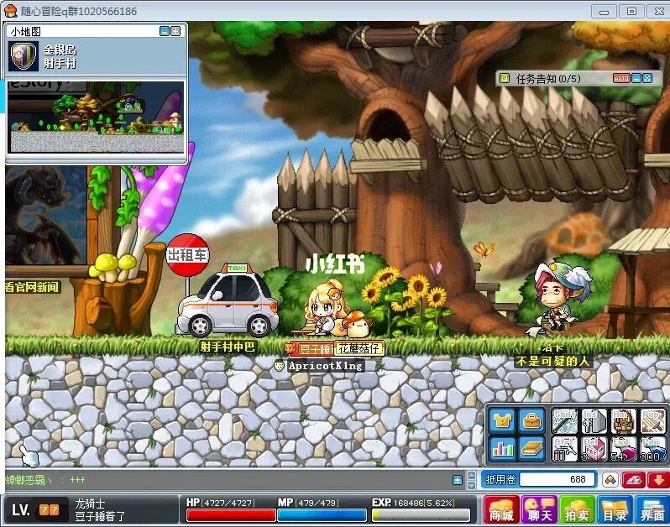Close the 任务告知 quest panel
Image resolution: width=670 pixels, height=527 pixels.
[x=647, y=78]
